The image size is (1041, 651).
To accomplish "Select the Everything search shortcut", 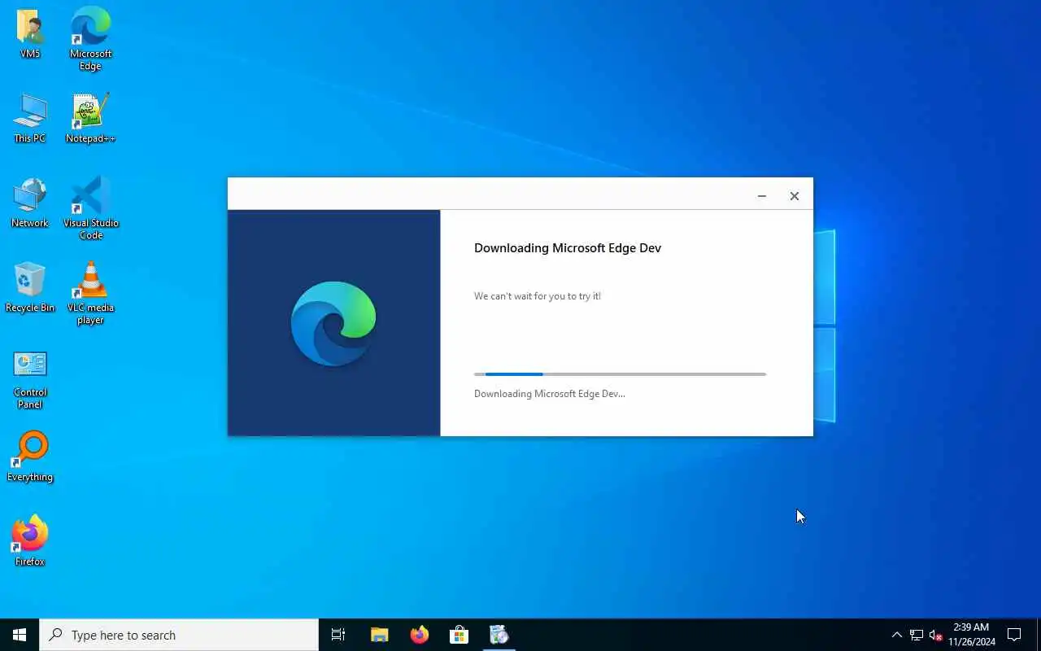I will (x=30, y=457).
